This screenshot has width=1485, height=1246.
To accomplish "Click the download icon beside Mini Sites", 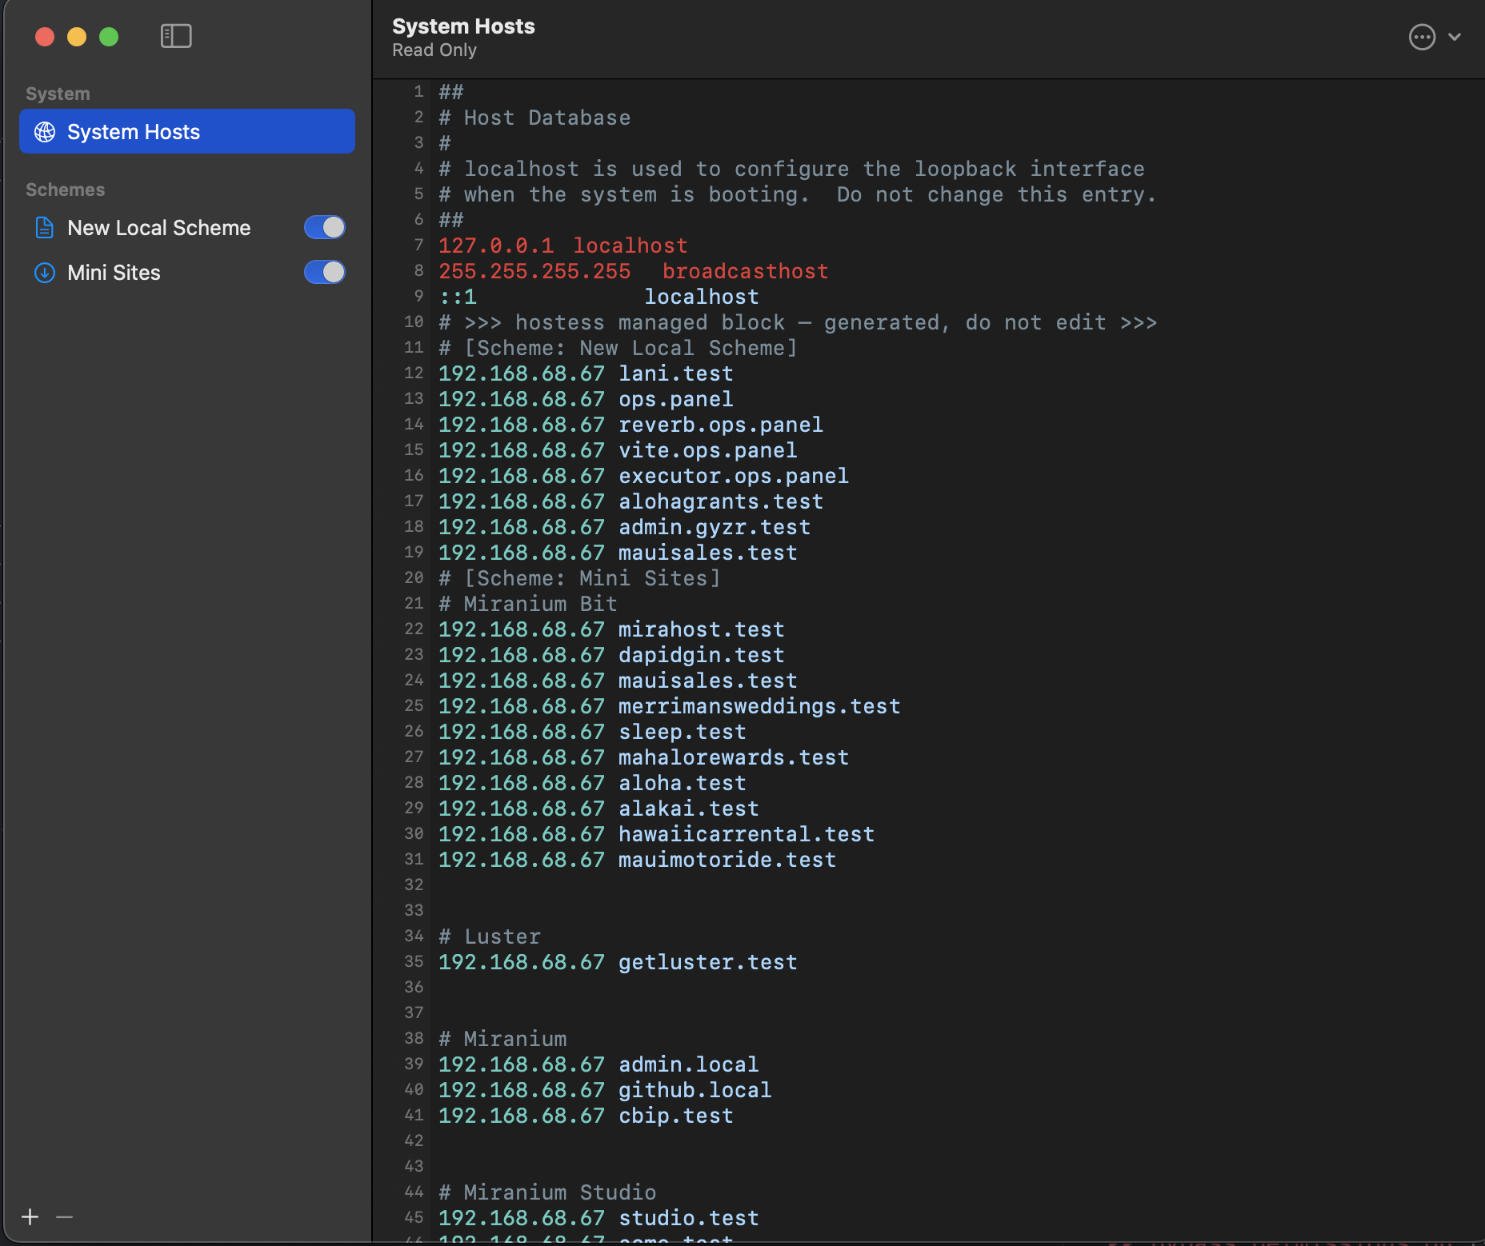I will pos(45,273).
